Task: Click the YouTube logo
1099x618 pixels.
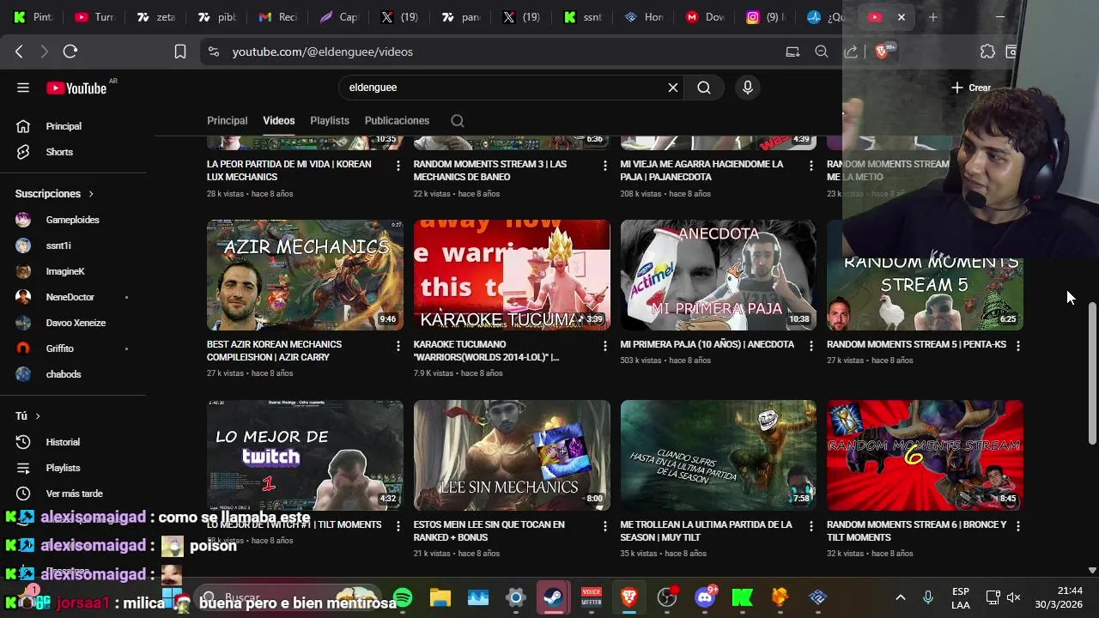Action: click(x=76, y=88)
